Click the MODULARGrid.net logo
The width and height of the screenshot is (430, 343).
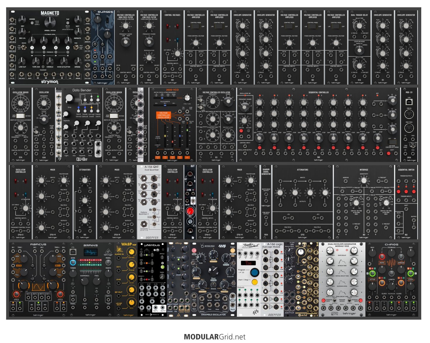coord(215,337)
